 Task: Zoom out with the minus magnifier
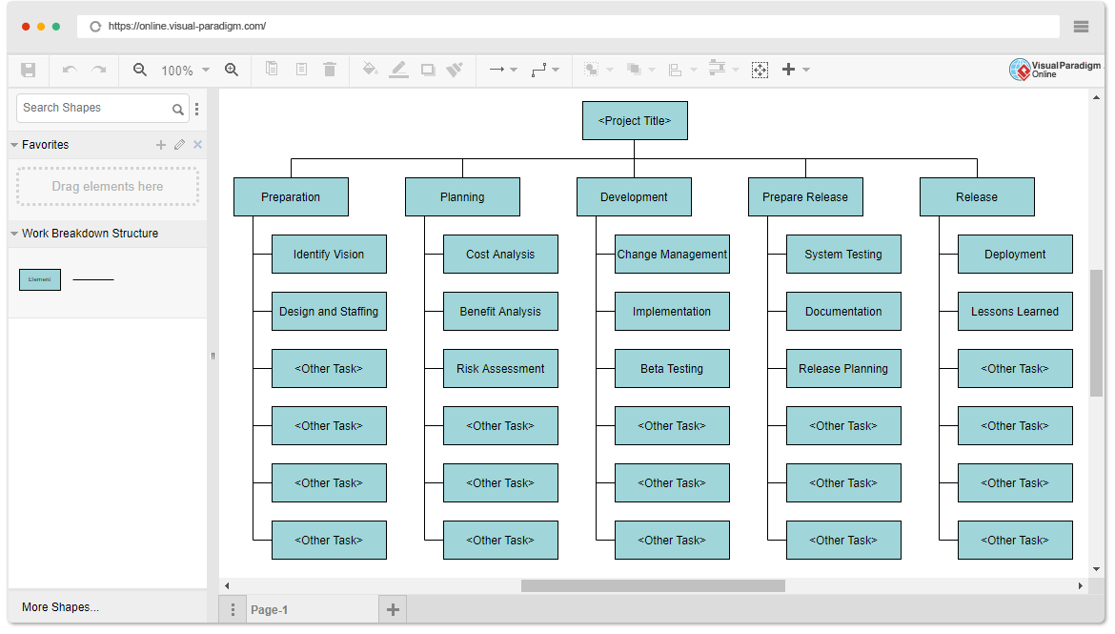click(140, 70)
